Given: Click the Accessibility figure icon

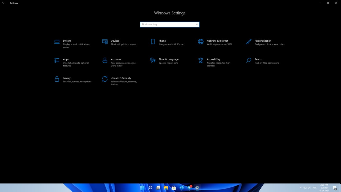Looking at the screenshot, I should (x=201, y=60).
